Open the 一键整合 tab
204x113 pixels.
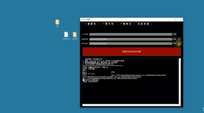pyautogui.click(x=125, y=24)
